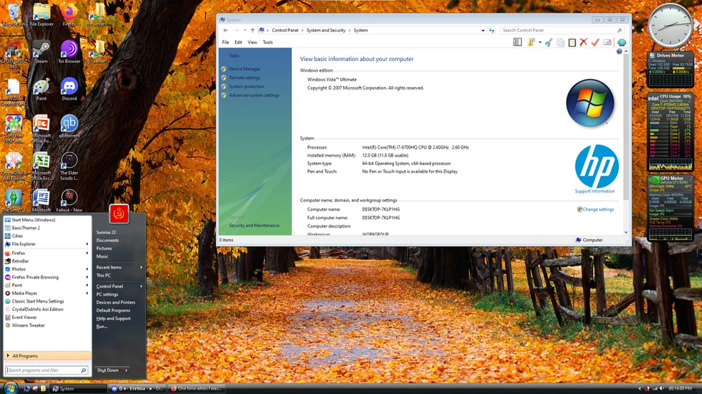Click System and Security breadcrumb
This screenshot has height=394, width=702.
[x=326, y=30]
